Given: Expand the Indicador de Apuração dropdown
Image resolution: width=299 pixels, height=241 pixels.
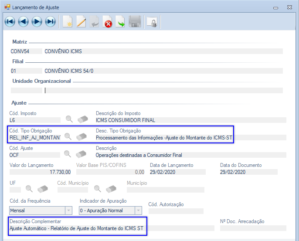Looking at the screenshot, I should [138, 210].
